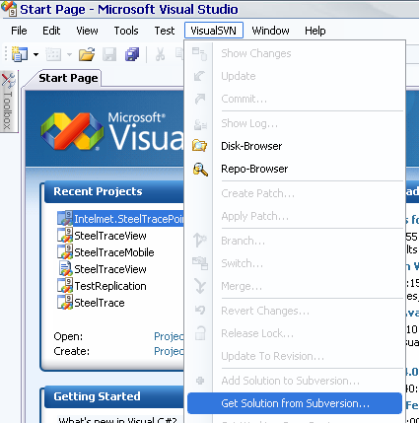Click the Add Solution plus icon
This screenshot has height=423, width=419.
tap(200, 381)
